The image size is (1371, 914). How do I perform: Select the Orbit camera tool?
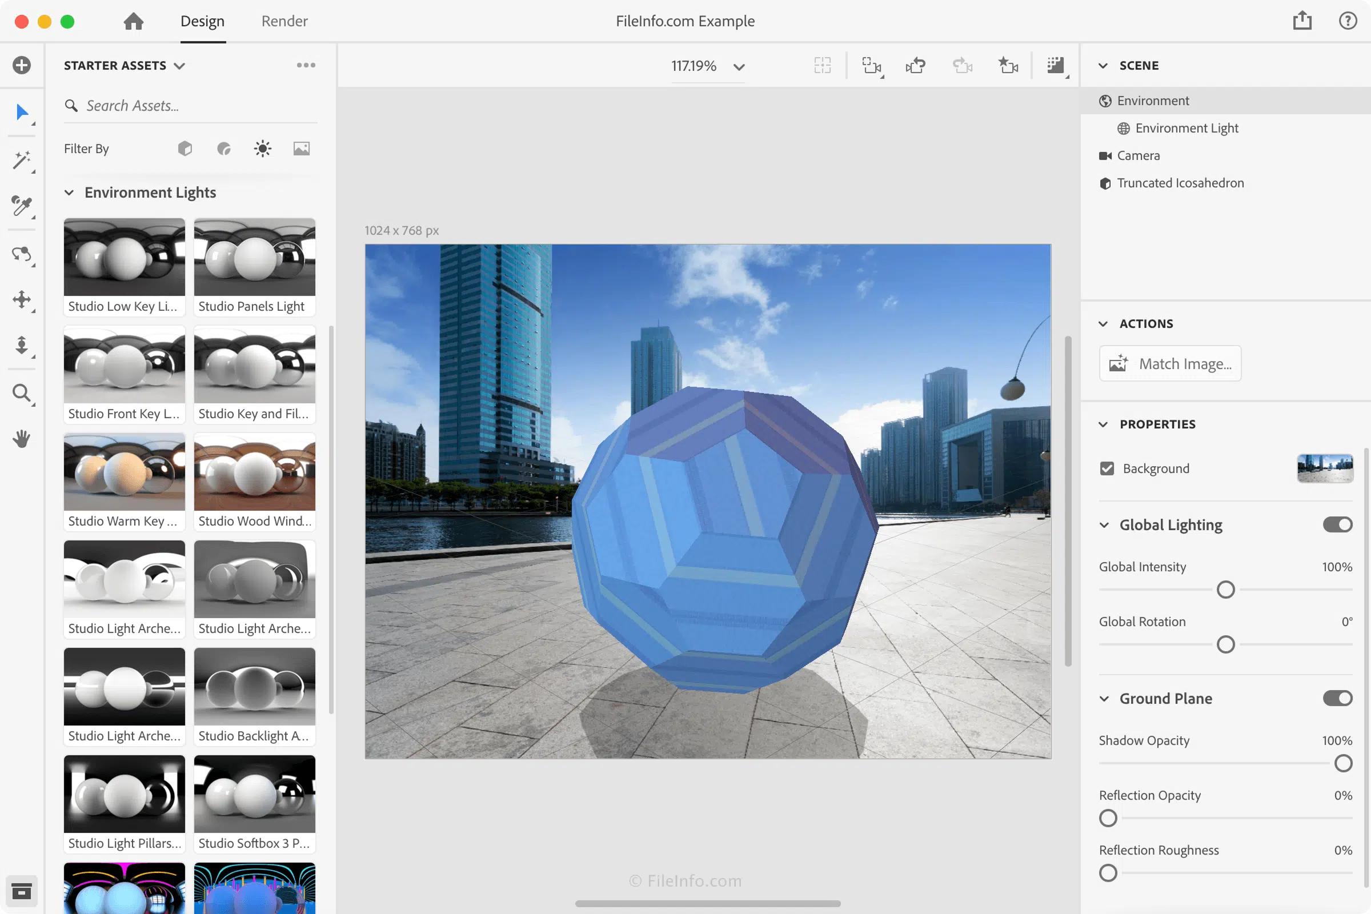pyautogui.click(x=22, y=254)
